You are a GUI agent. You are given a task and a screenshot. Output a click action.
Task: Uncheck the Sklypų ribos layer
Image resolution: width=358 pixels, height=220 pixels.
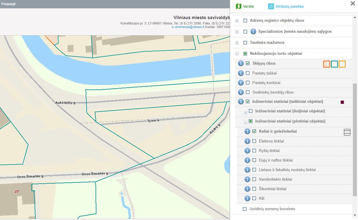248,63
